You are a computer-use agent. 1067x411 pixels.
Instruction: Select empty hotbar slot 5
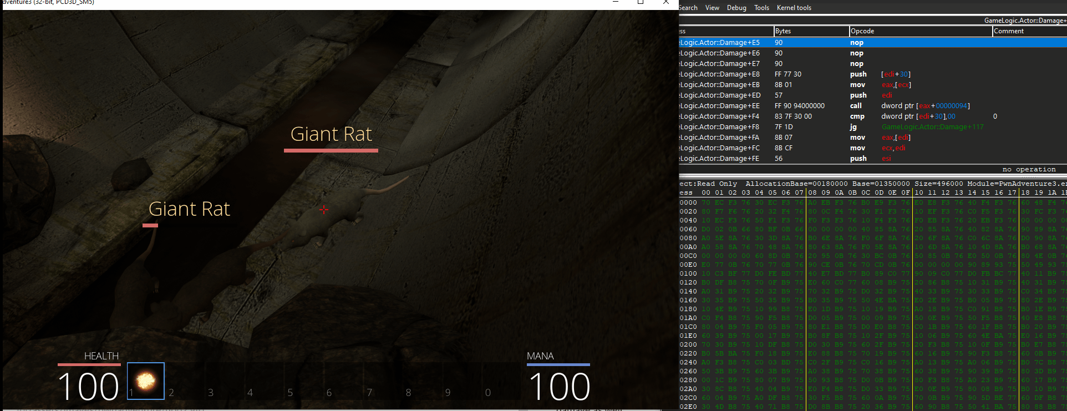pyautogui.click(x=304, y=381)
